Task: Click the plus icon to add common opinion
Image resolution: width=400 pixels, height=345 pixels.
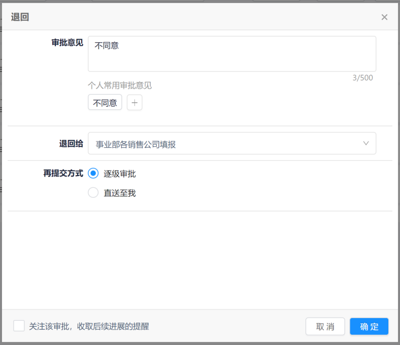Action: pos(135,102)
